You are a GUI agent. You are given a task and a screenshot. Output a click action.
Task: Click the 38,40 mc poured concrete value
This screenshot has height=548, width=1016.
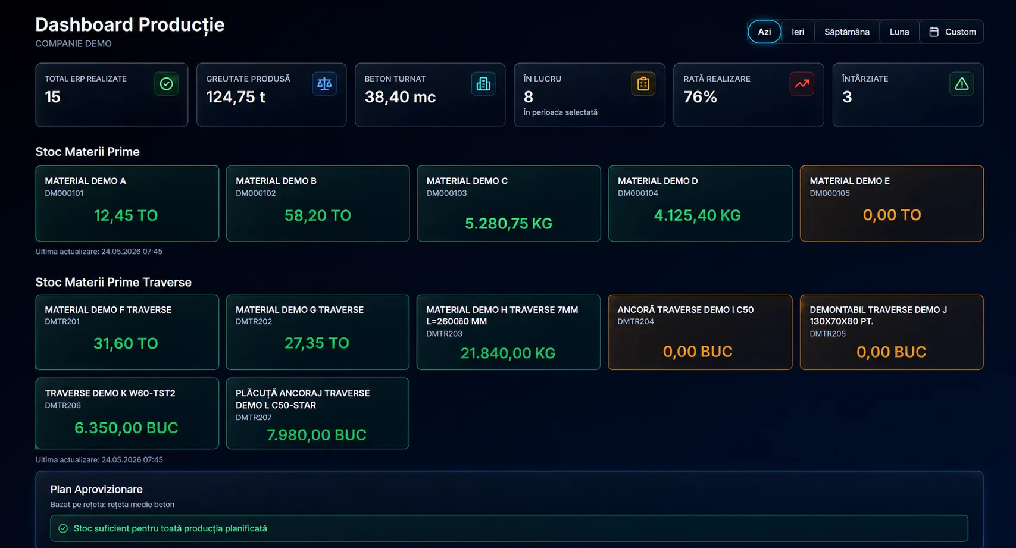pos(400,97)
